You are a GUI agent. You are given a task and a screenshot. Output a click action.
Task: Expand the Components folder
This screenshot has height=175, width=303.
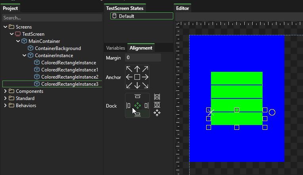coord(5,91)
